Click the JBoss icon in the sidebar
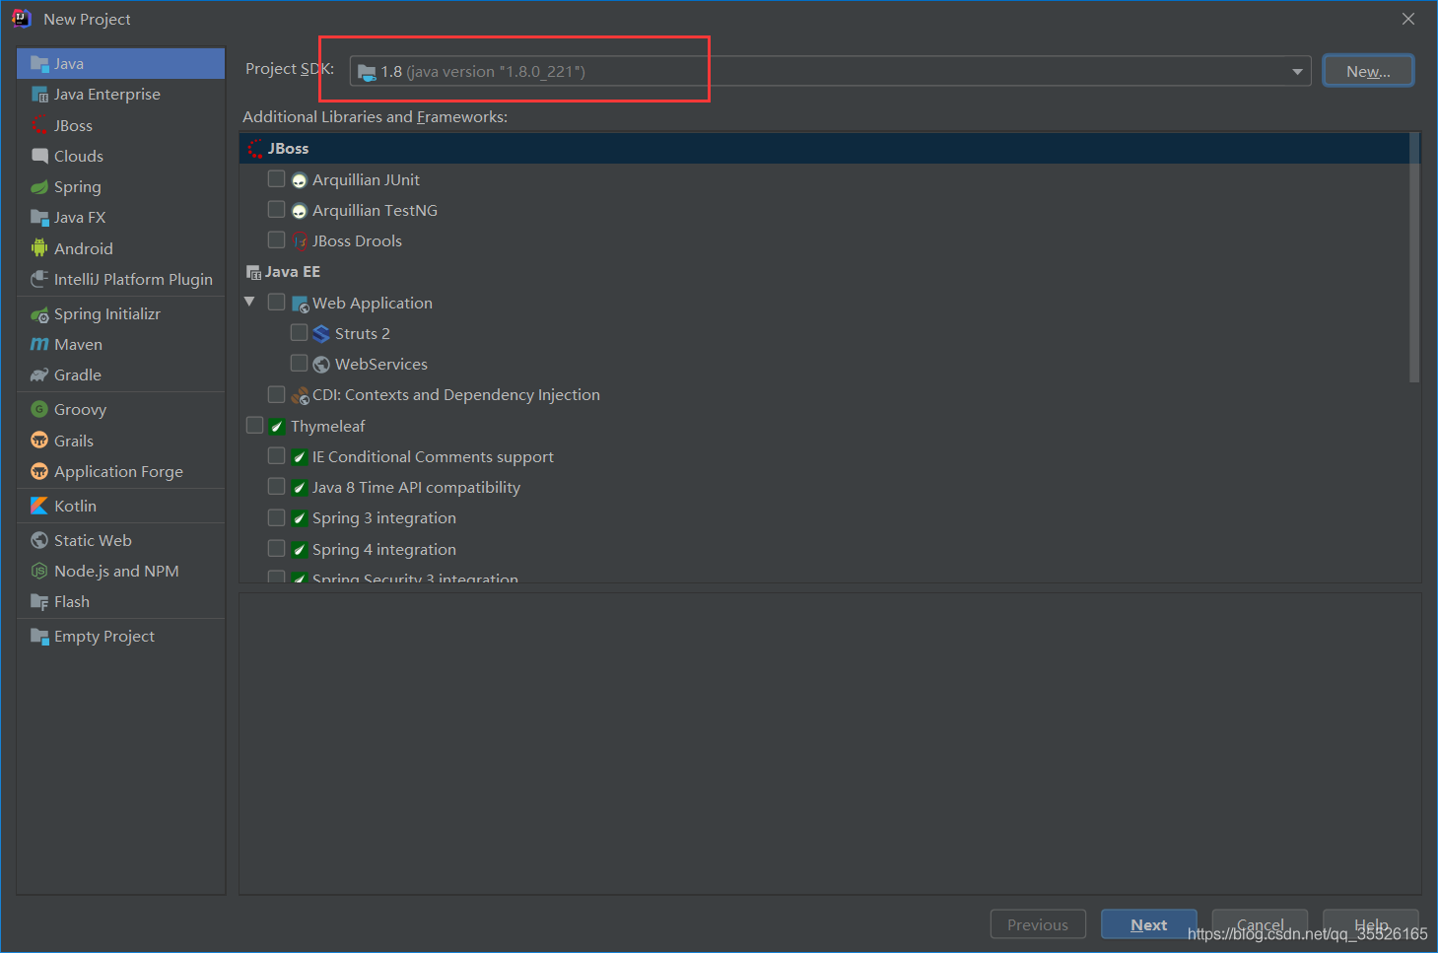1438x953 pixels. click(39, 125)
